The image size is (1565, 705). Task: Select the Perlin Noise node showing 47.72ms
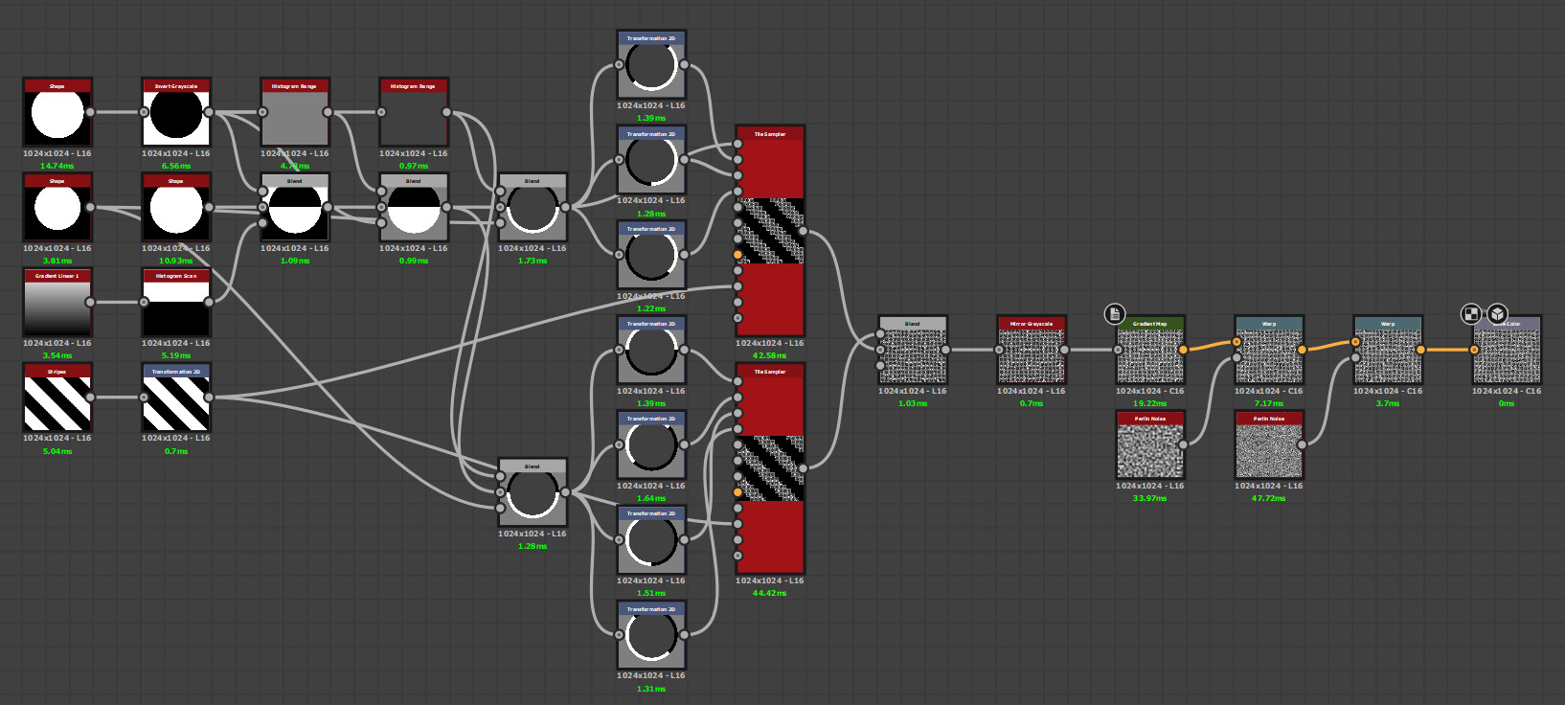(x=1269, y=444)
